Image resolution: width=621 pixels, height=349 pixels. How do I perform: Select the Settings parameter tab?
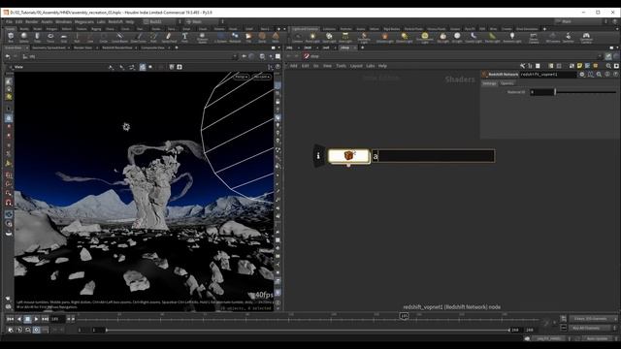click(x=489, y=83)
